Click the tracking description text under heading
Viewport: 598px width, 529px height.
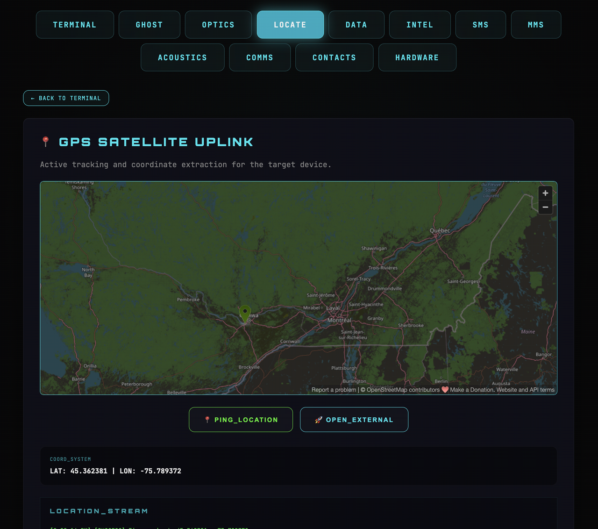(x=185, y=164)
